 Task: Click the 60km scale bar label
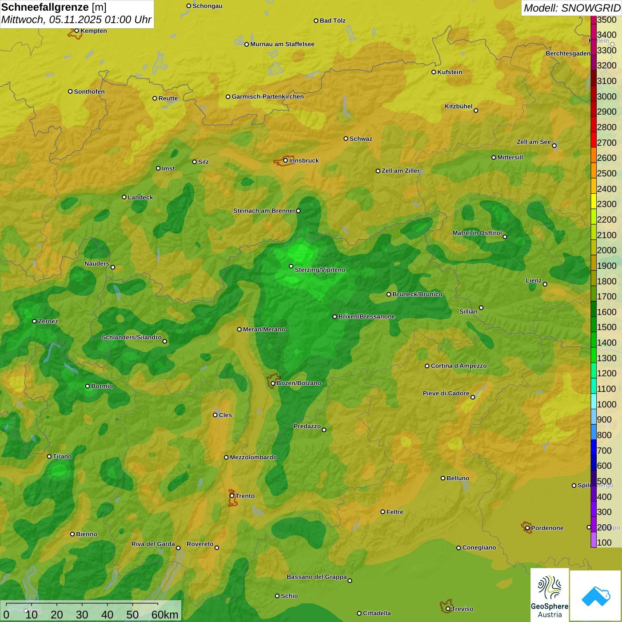pyautogui.click(x=165, y=614)
